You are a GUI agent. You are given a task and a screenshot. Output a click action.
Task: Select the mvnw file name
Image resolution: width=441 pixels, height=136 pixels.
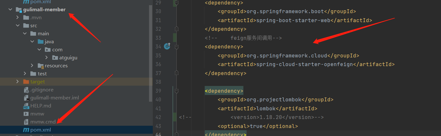click(x=37, y=114)
